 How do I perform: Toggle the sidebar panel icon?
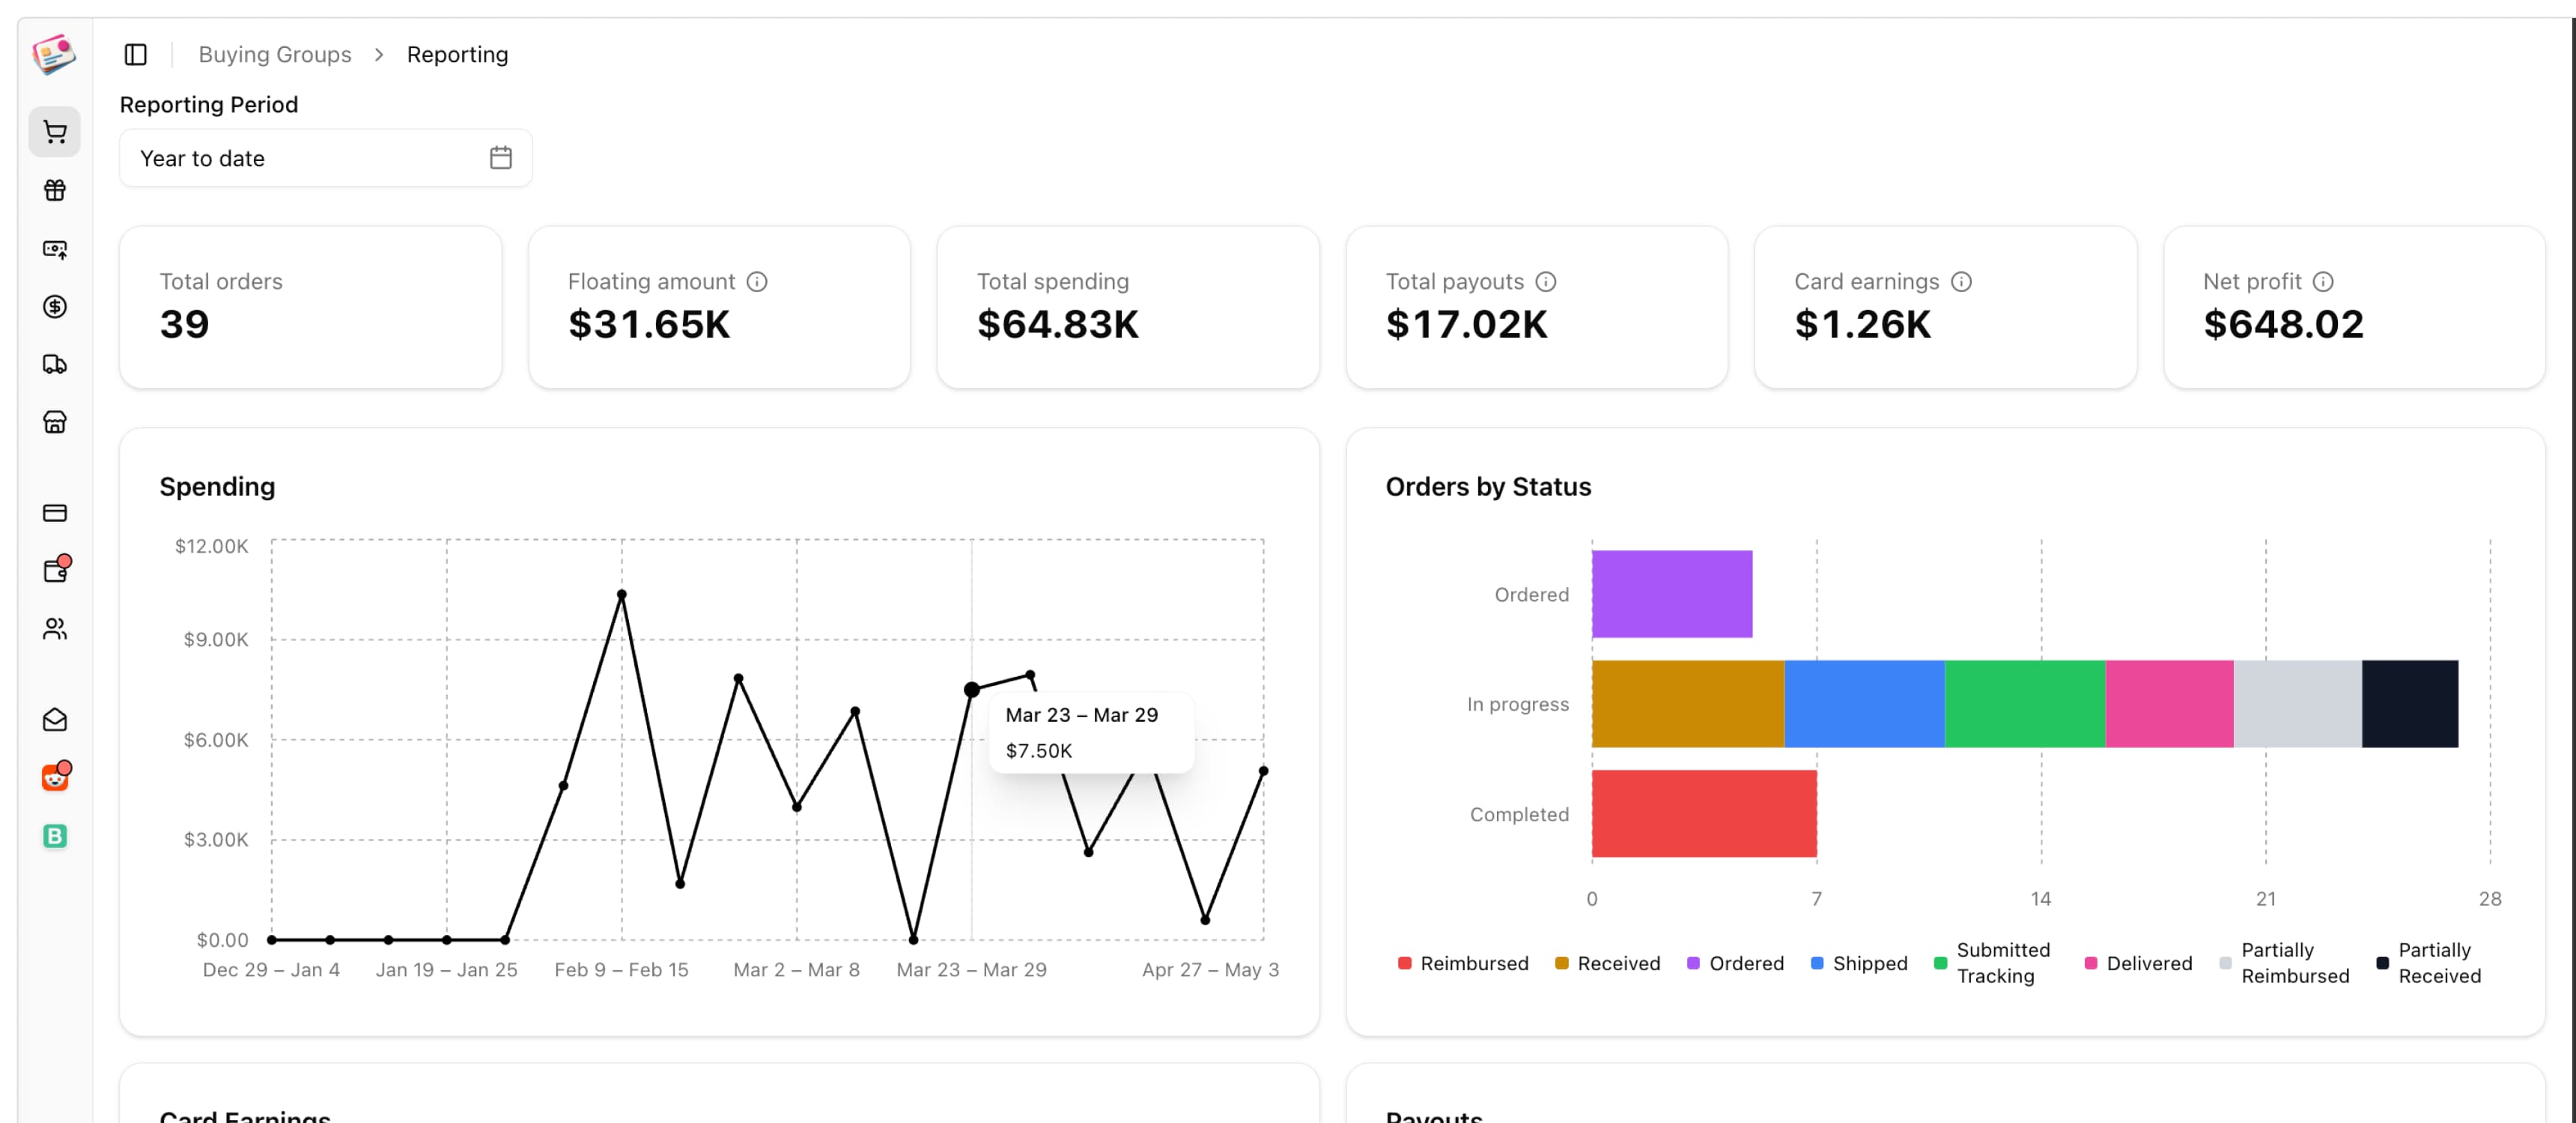click(136, 55)
